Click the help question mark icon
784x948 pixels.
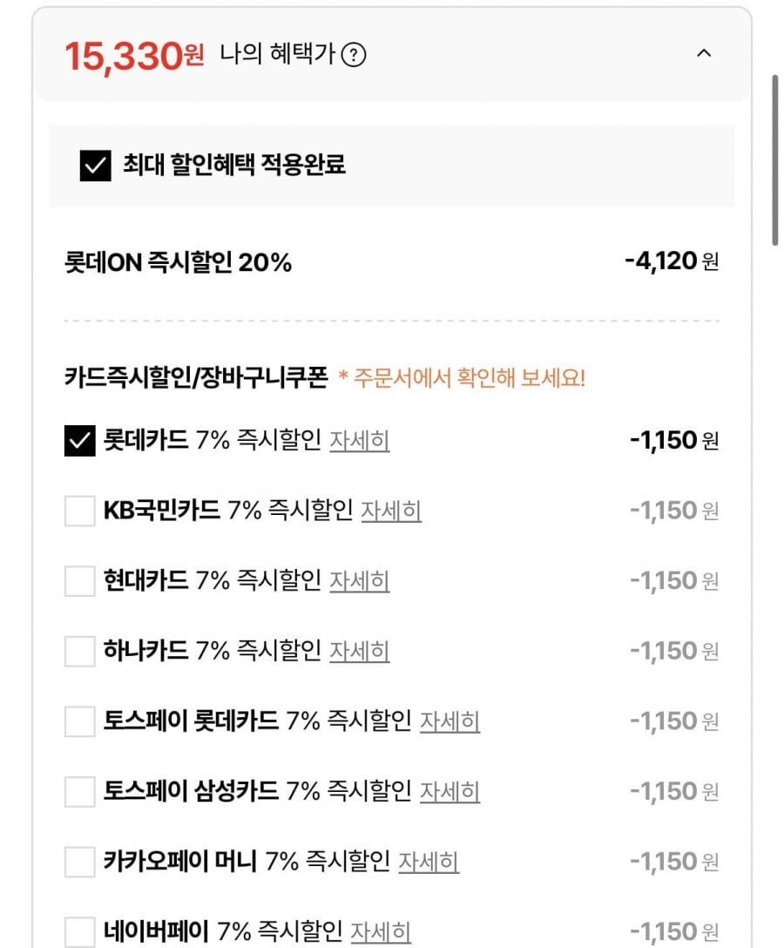(x=353, y=56)
